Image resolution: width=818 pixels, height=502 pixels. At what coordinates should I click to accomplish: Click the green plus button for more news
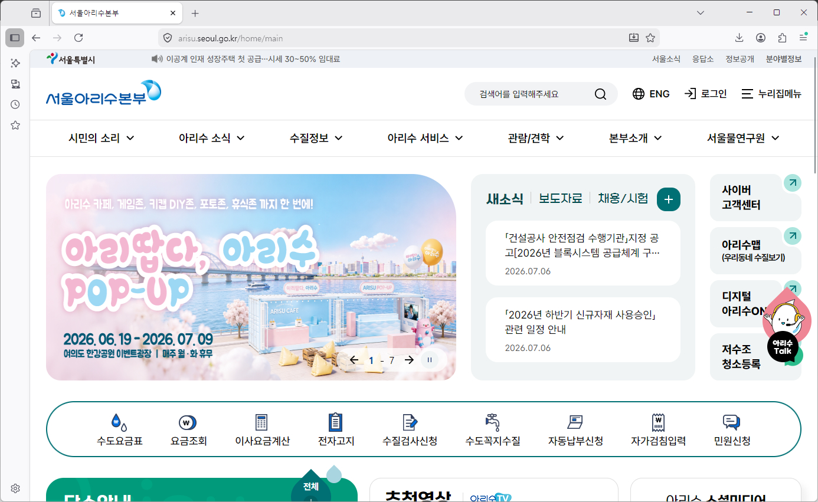coord(669,199)
